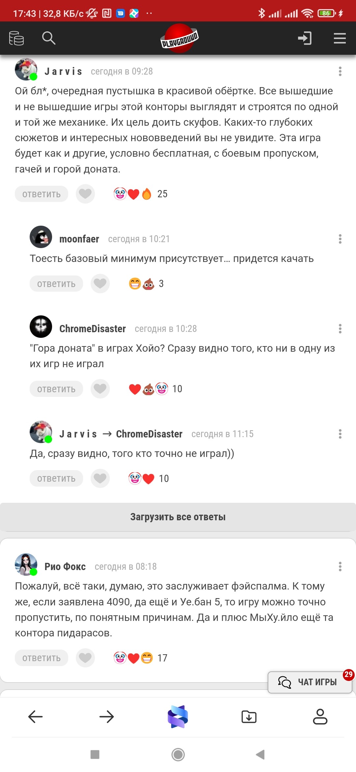Open the hamburger menu
356x772 pixels.
coord(340,38)
